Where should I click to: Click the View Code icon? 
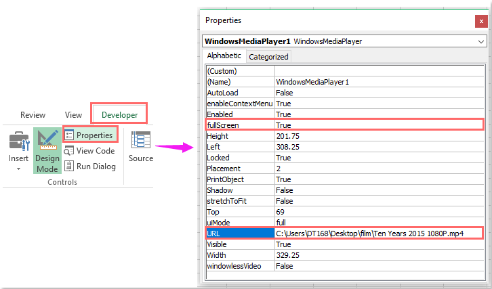(69, 151)
